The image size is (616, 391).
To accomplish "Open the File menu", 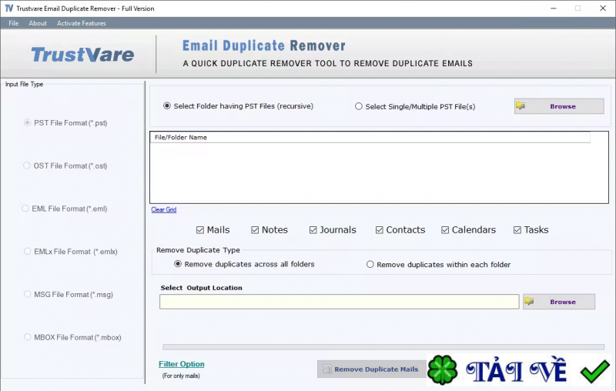I will coord(13,23).
